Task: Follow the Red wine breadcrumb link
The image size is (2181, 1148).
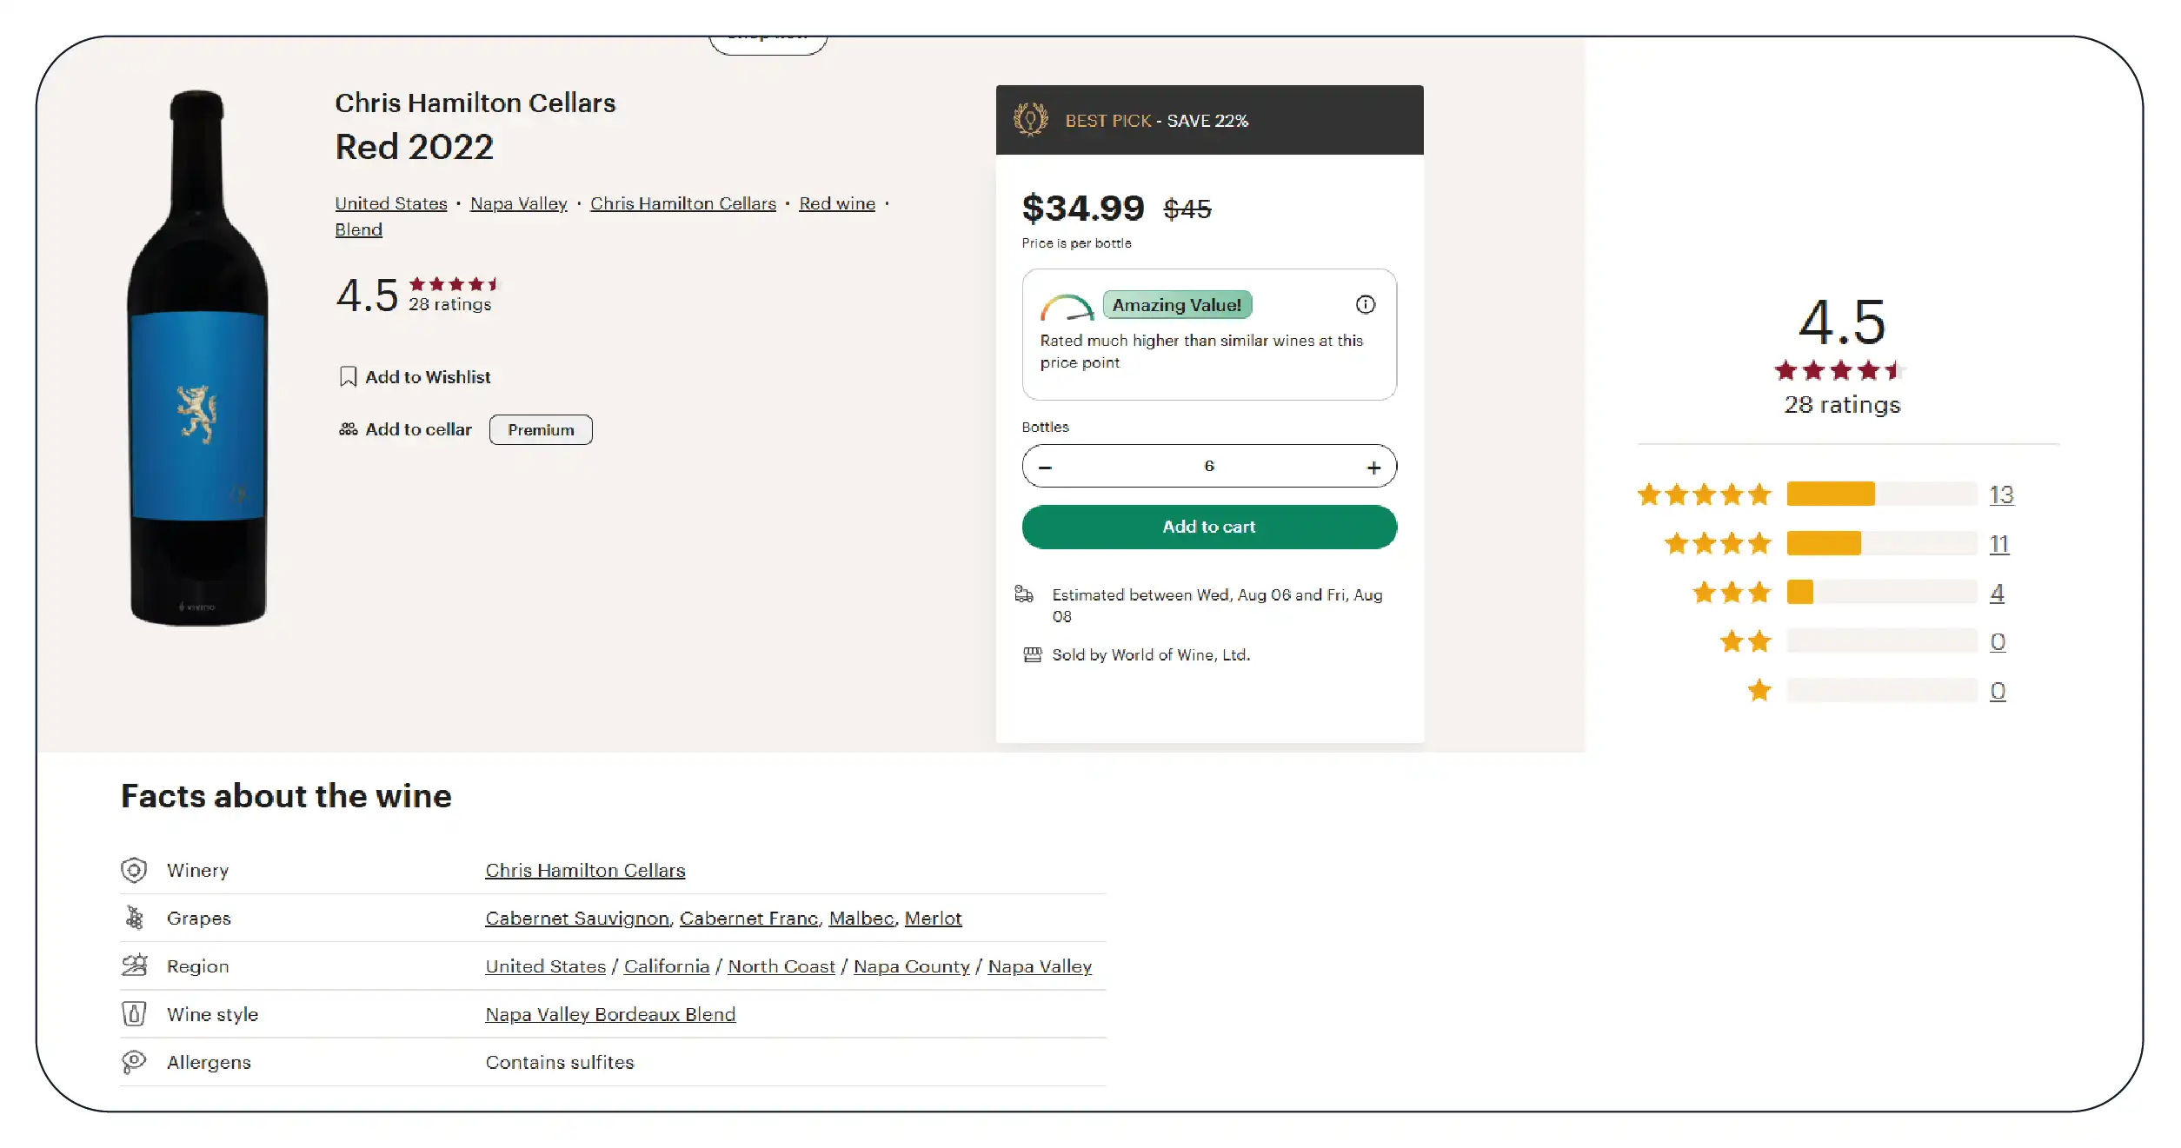Action: pos(836,203)
